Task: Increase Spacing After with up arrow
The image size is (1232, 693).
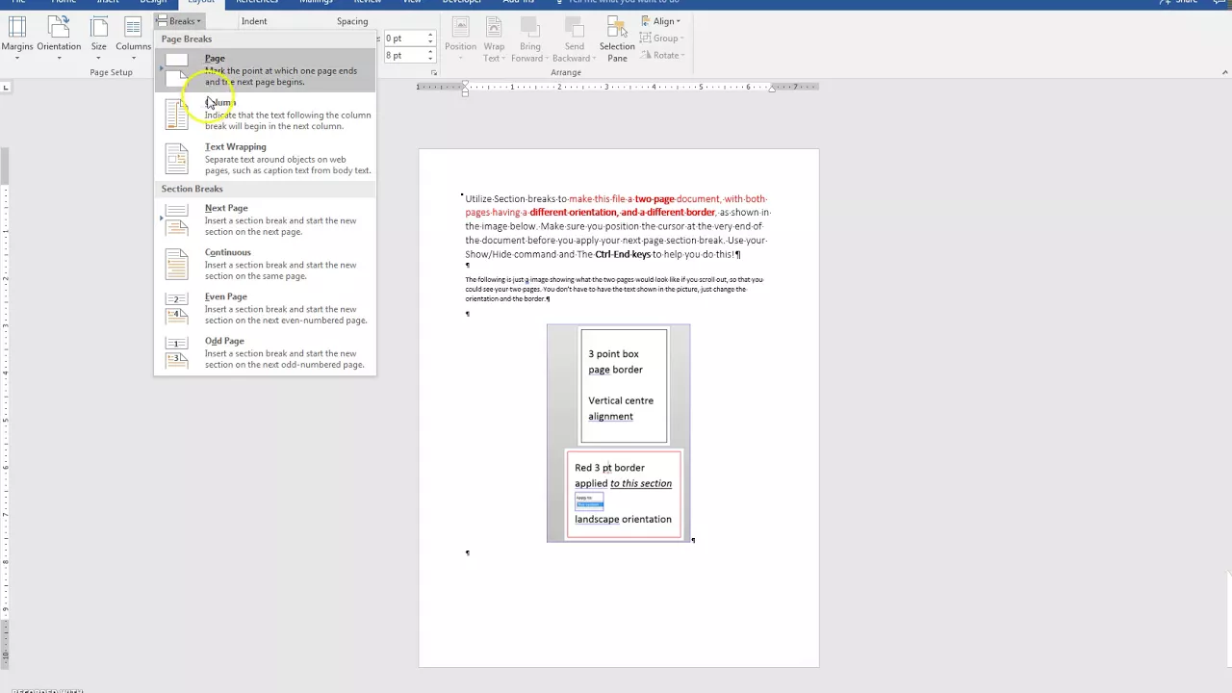Action: coord(430,52)
